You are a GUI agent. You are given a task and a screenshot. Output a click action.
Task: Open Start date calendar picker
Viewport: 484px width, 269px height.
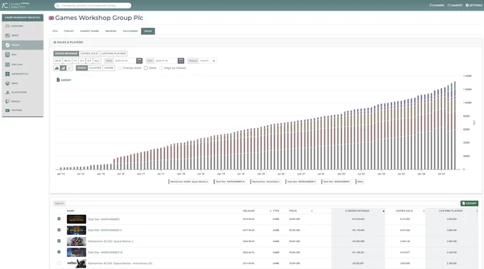(x=140, y=60)
